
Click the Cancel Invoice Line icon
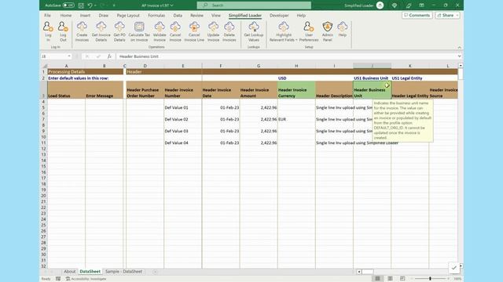point(194,31)
